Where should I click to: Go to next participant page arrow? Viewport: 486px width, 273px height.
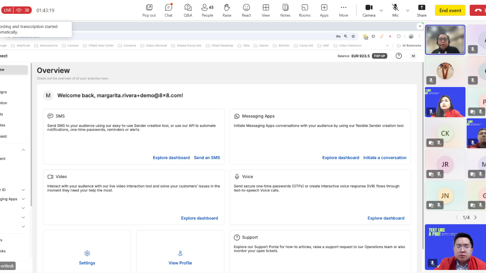click(x=475, y=218)
